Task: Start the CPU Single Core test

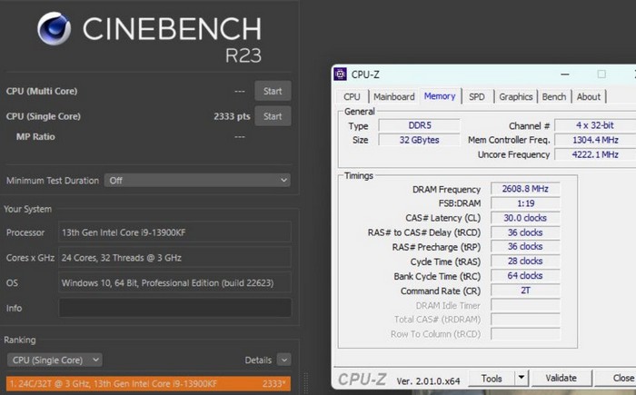Action: pos(273,116)
